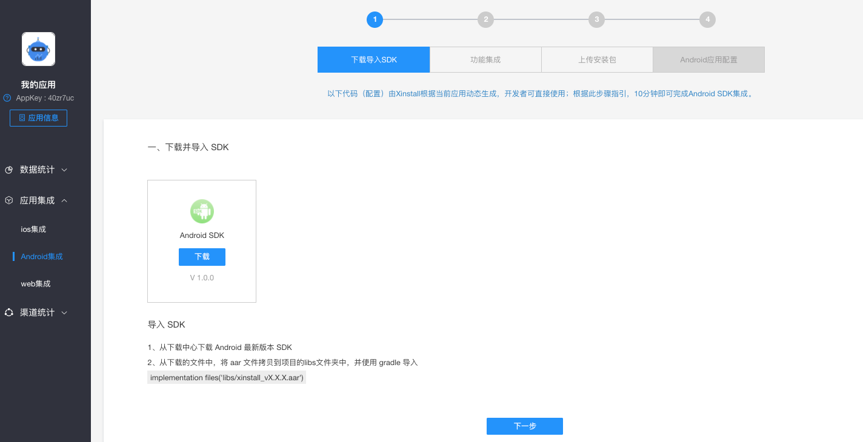Click the robot app logo avatar
The height and width of the screenshot is (442, 863).
[38, 49]
